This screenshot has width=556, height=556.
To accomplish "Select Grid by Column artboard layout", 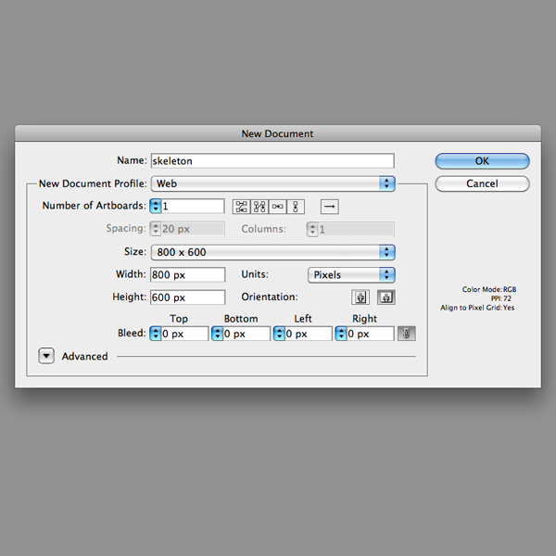I will [260, 207].
